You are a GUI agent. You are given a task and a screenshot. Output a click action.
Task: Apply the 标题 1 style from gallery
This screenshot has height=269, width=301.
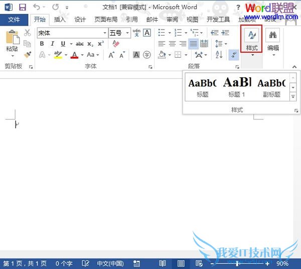[x=237, y=85]
